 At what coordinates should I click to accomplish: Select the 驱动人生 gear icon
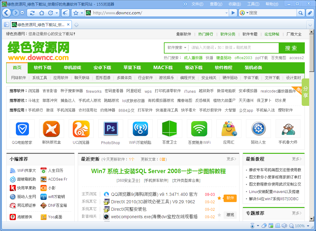258,128
